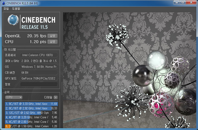Open the 도움말 menu
198x130 pixels.
click(16, 9)
